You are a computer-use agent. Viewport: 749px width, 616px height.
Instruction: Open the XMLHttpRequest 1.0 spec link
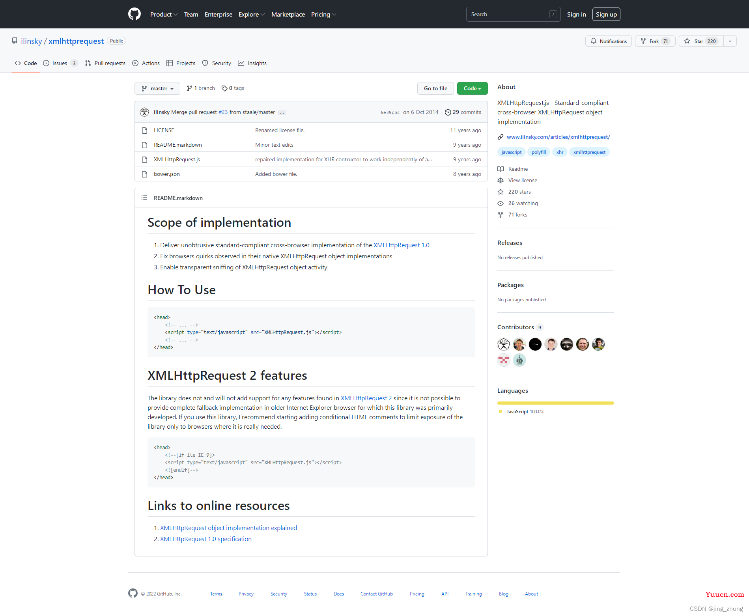coord(401,245)
